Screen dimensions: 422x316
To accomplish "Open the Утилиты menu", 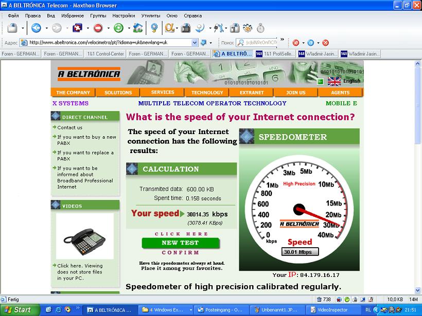I will (x=151, y=15).
